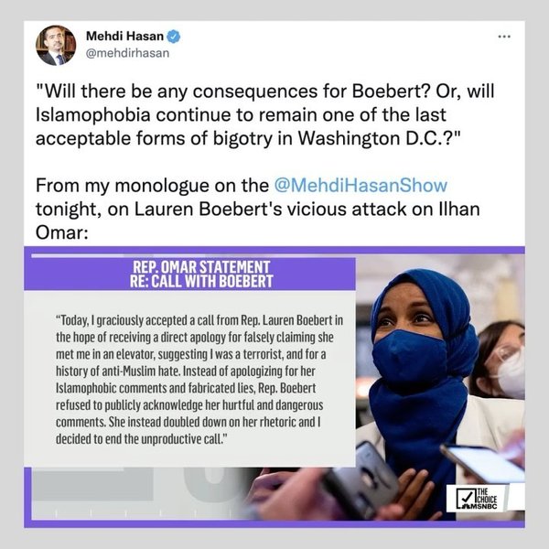Open the three-dot more options menu

(x=504, y=36)
